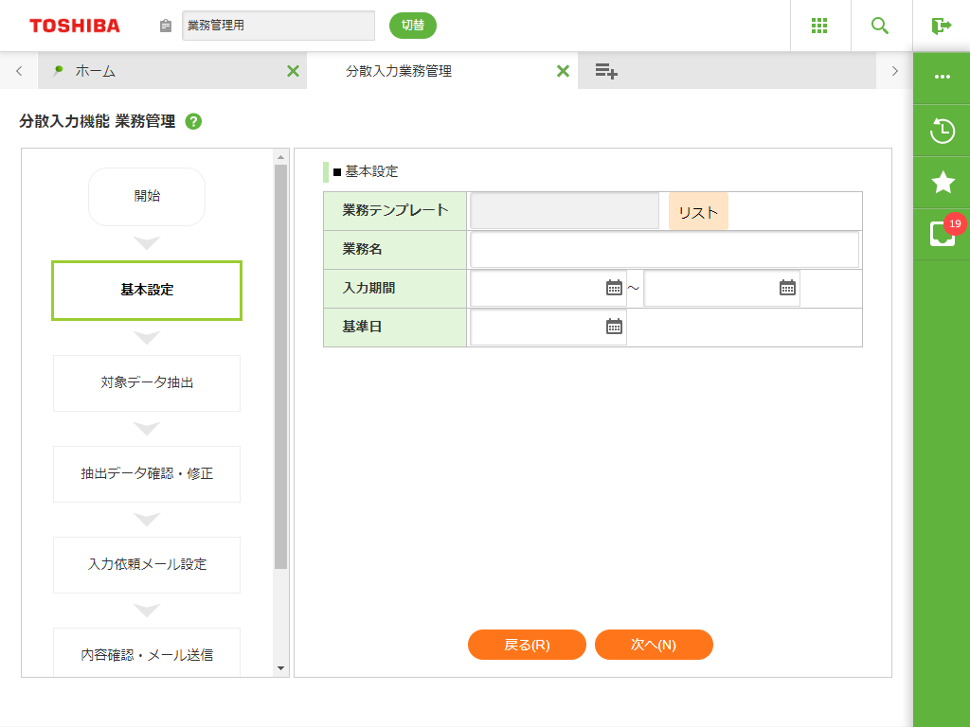Close the 分散入力業務管理 tab
This screenshot has width=970, height=727.
click(563, 71)
